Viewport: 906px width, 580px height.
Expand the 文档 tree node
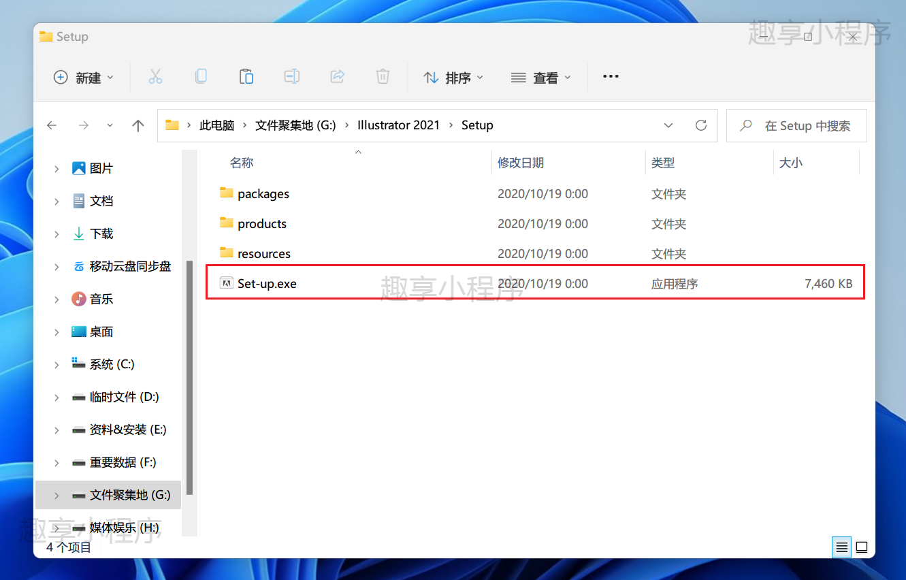click(x=56, y=201)
